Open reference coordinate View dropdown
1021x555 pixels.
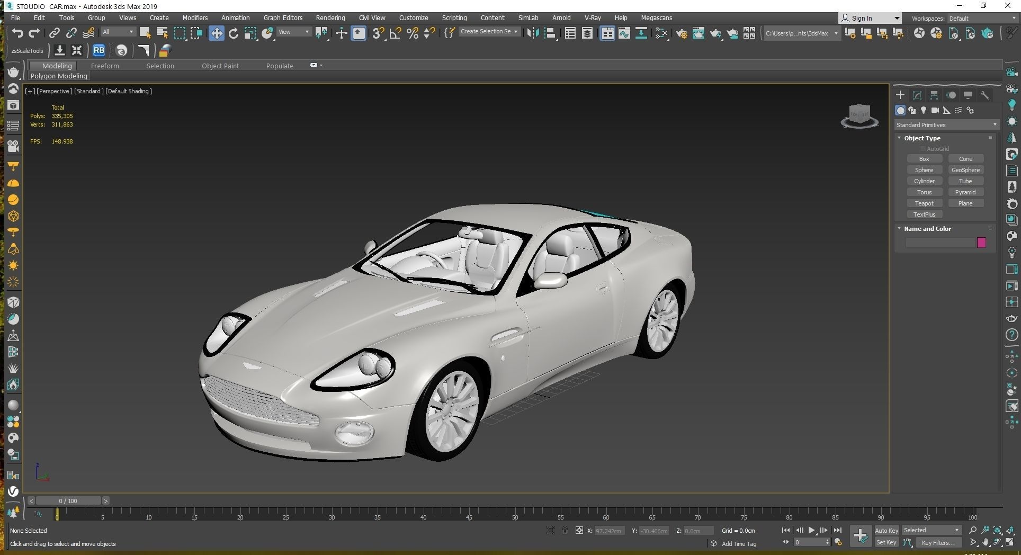pos(294,32)
